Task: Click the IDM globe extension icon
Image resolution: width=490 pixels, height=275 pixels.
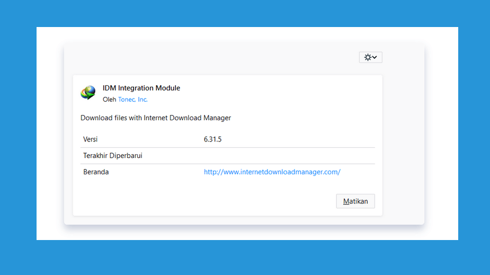Action: pyautogui.click(x=88, y=93)
